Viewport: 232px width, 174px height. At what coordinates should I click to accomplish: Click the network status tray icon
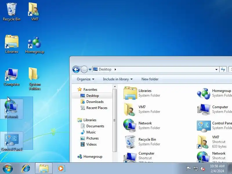[x=195, y=168]
